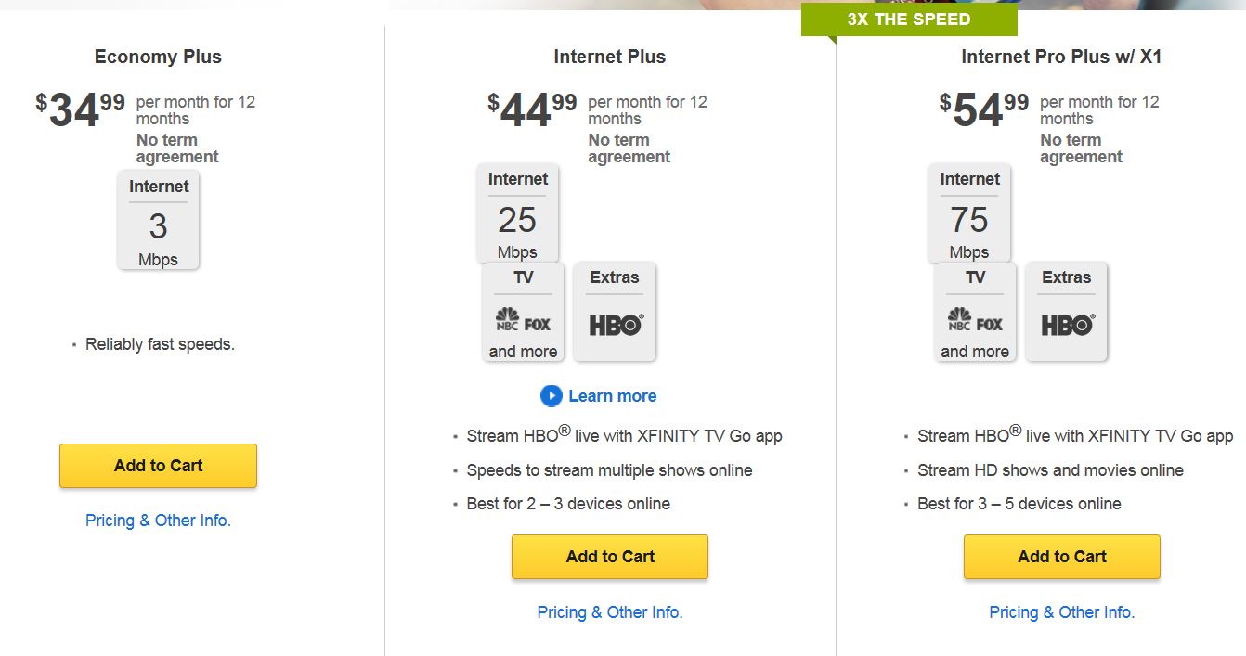Click the green 3X THE SPEED banner
This screenshot has height=656, width=1246.
pos(909,19)
